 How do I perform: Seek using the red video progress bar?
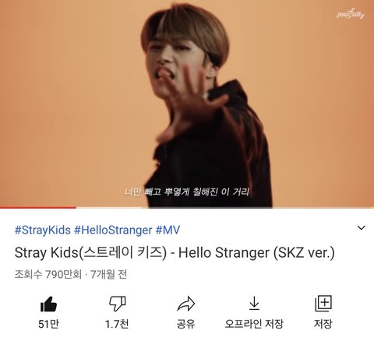[x=38, y=207]
